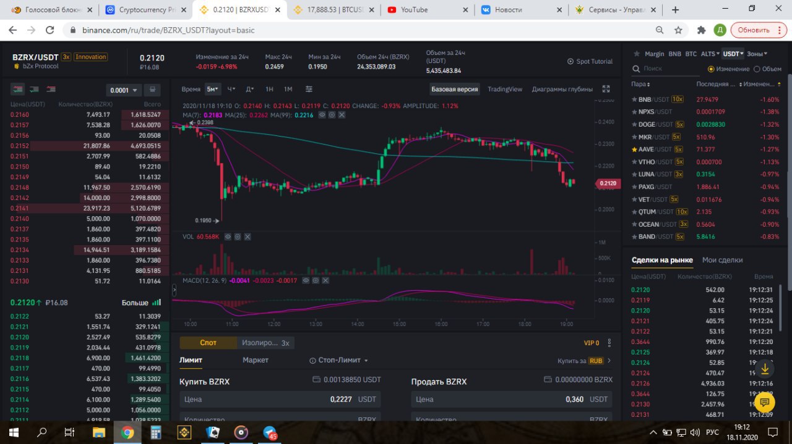
Task: Open order book layout icon beside 0.0001
Action: pyautogui.click(x=153, y=90)
